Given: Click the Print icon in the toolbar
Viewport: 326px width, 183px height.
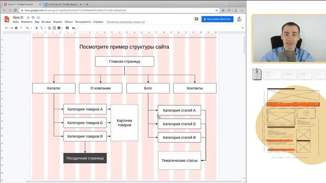Looking at the screenshot, I should coord(16,28).
